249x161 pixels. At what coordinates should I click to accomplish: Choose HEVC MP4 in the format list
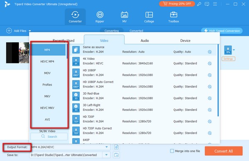(x=47, y=61)
